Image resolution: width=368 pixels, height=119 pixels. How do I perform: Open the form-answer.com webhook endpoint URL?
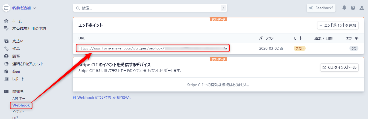click(x=153, y=48)
